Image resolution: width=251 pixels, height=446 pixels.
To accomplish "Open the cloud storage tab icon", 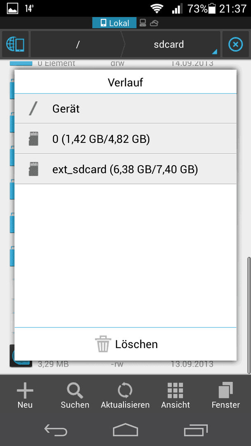I will click(x=154, y=23).
